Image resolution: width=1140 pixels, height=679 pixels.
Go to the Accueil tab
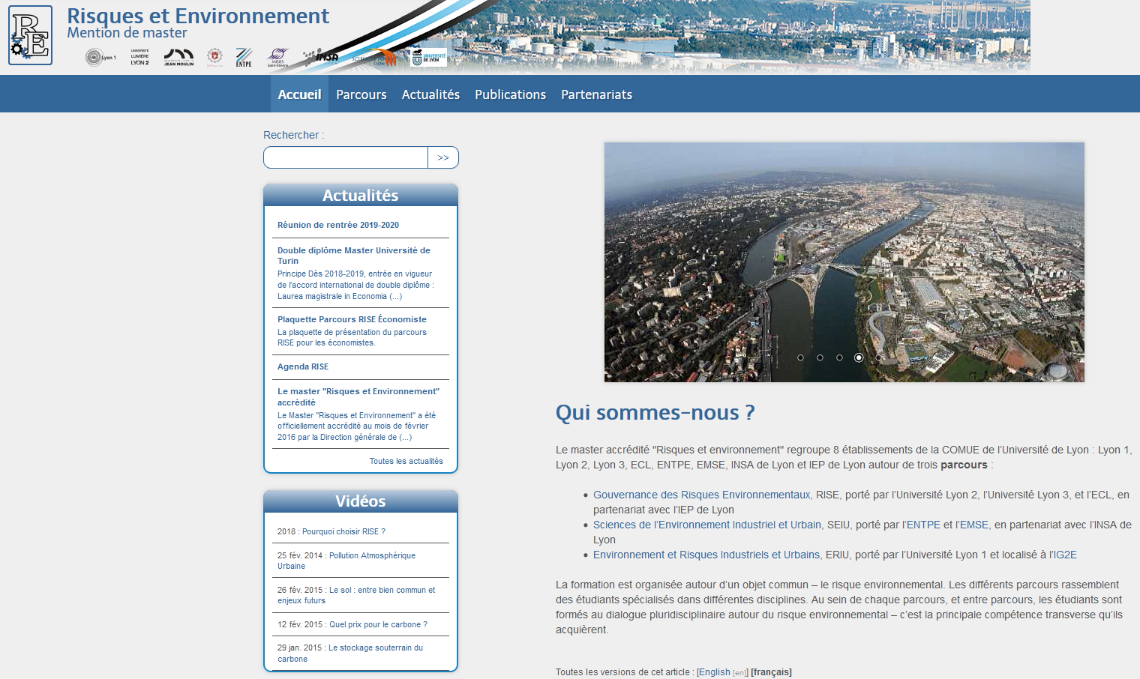pos(299,94)
